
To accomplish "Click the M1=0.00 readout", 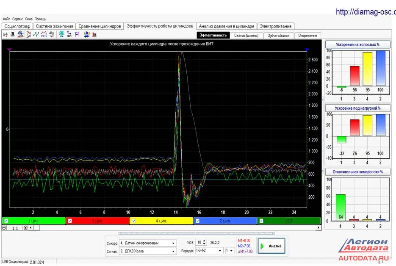I will [x=244, y=241].
